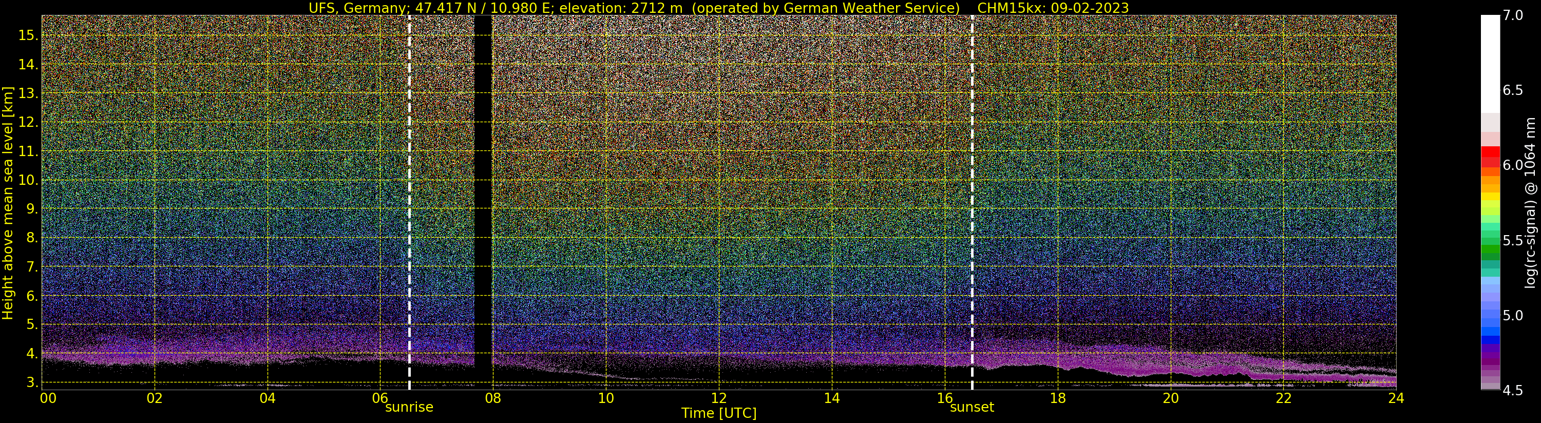Click the sunrise dashed white vertical marker

(409, 202)
